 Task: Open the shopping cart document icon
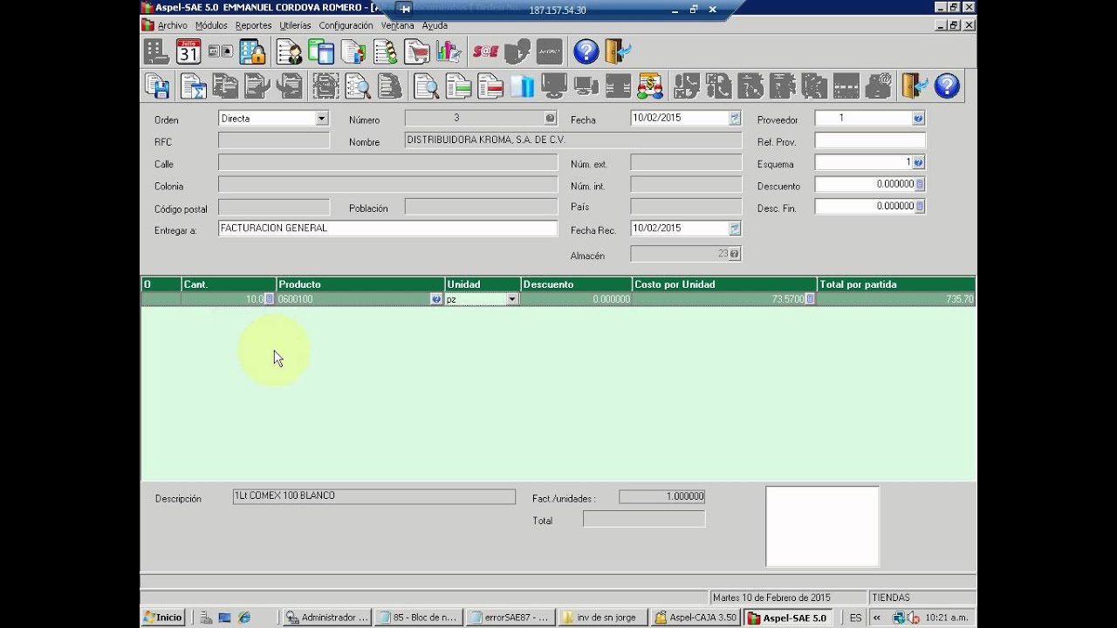tap(417, 51)
